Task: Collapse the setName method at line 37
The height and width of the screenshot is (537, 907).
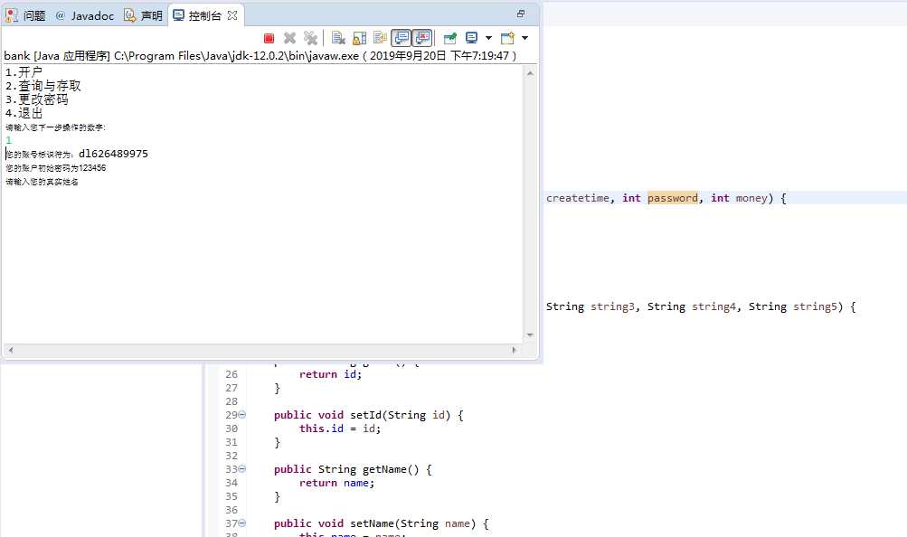Action: tap(242, 523)
